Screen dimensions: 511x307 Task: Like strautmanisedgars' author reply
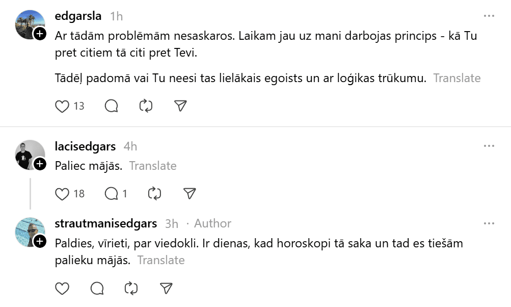coord(62,289)
